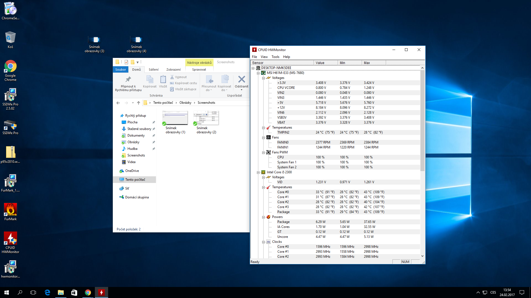Click the Připnout k Rychlému přístupu pin icon
Screen dimensions: 531x298
click(128, 80)
